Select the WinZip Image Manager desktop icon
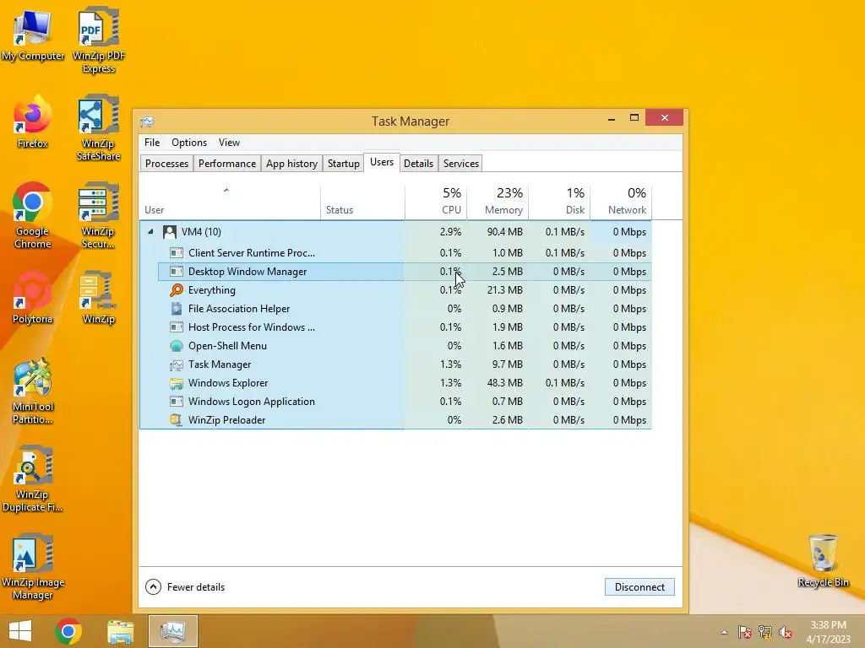 click(x=33, y=566)
